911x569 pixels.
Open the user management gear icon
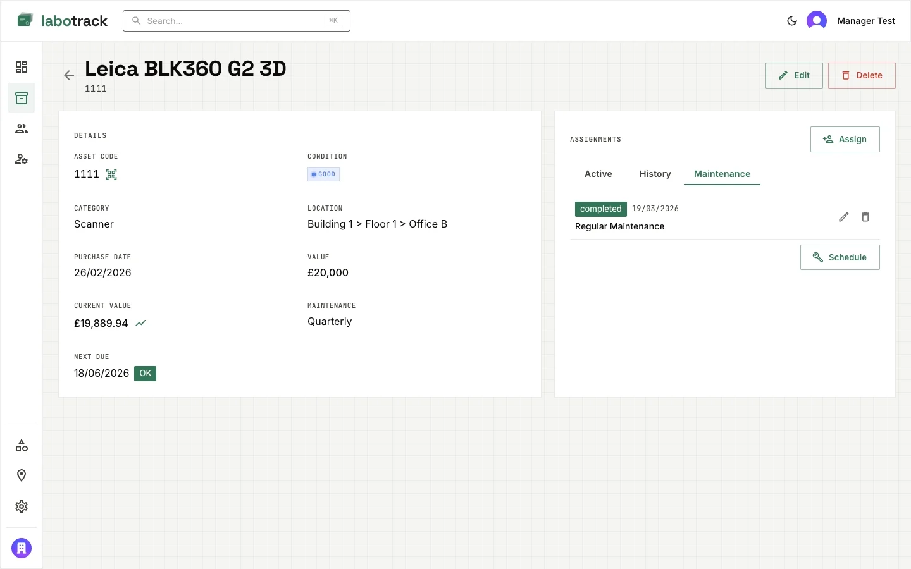(x=22, y=159)
